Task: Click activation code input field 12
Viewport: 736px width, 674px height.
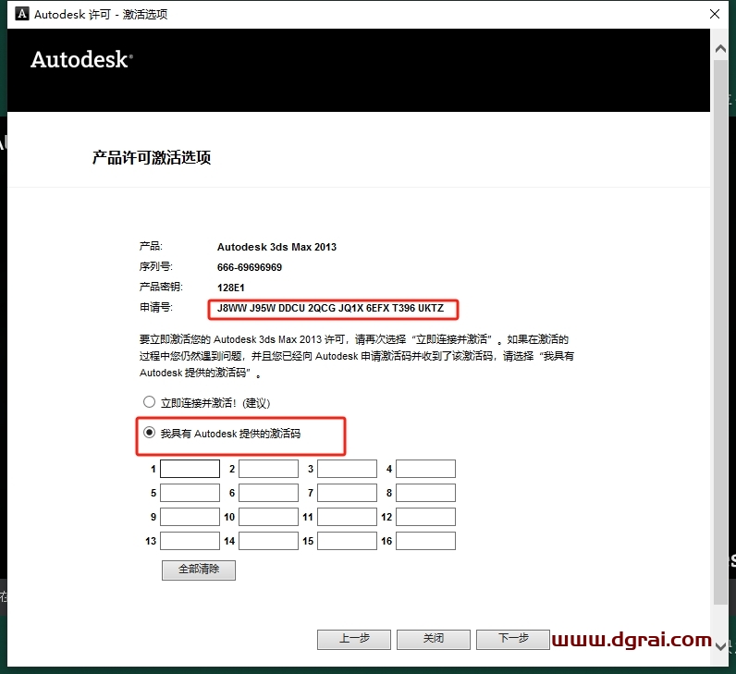Action: 425,517
